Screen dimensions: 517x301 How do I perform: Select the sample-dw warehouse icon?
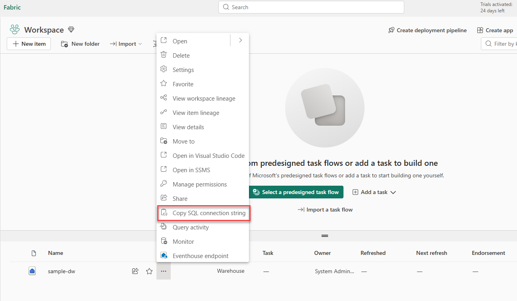(x=33, y=271)
